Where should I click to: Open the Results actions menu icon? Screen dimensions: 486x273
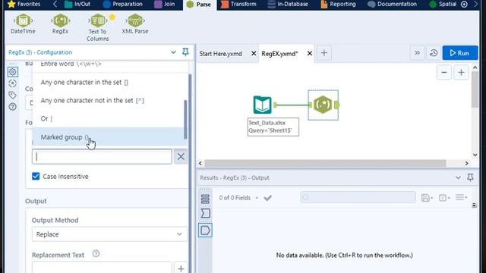(x=461, y=197)
